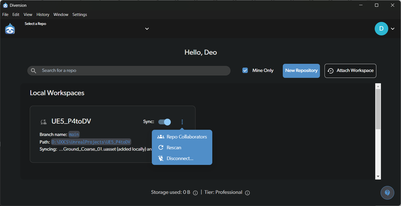The image size is (401, 206).
Task: Click the Rescan refresh icon
Action: (161, 147)
